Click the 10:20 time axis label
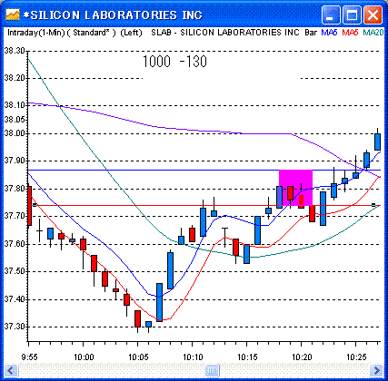This screenshot has width=388, height=381. coord(302,357)
